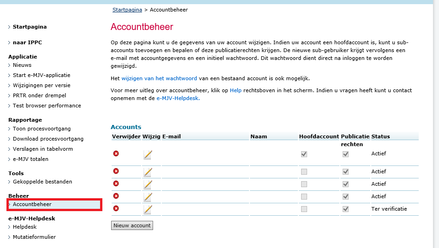This screenshot has height=248, width=439.
Task: Open Mutatieformulier in the sidebar
Action: (34, 237)
